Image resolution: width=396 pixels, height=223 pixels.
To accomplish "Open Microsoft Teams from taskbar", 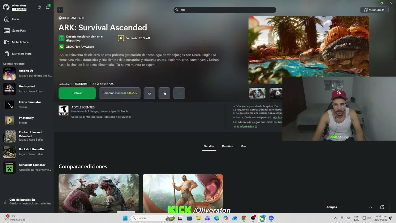I will point(207,218).
